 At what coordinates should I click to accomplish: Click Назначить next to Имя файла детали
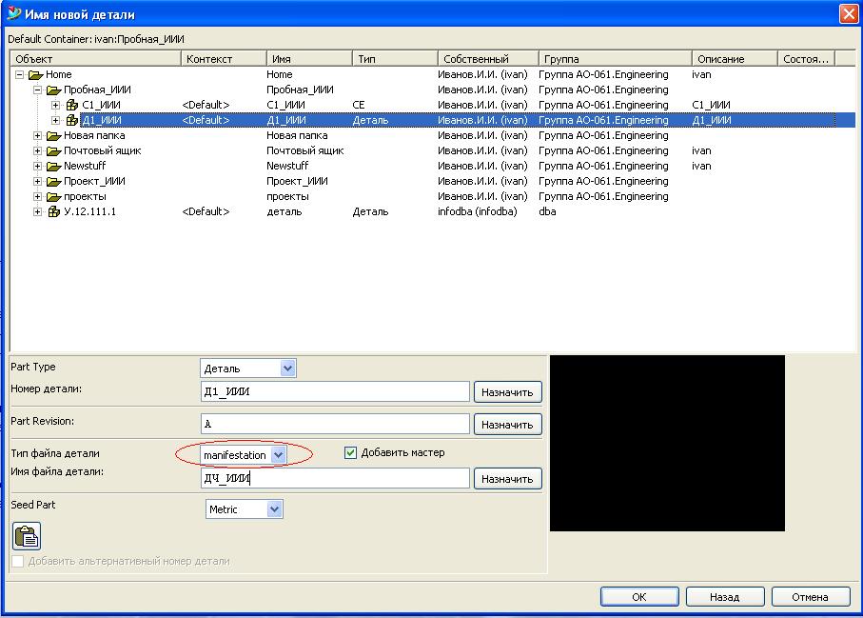point(507,479)
